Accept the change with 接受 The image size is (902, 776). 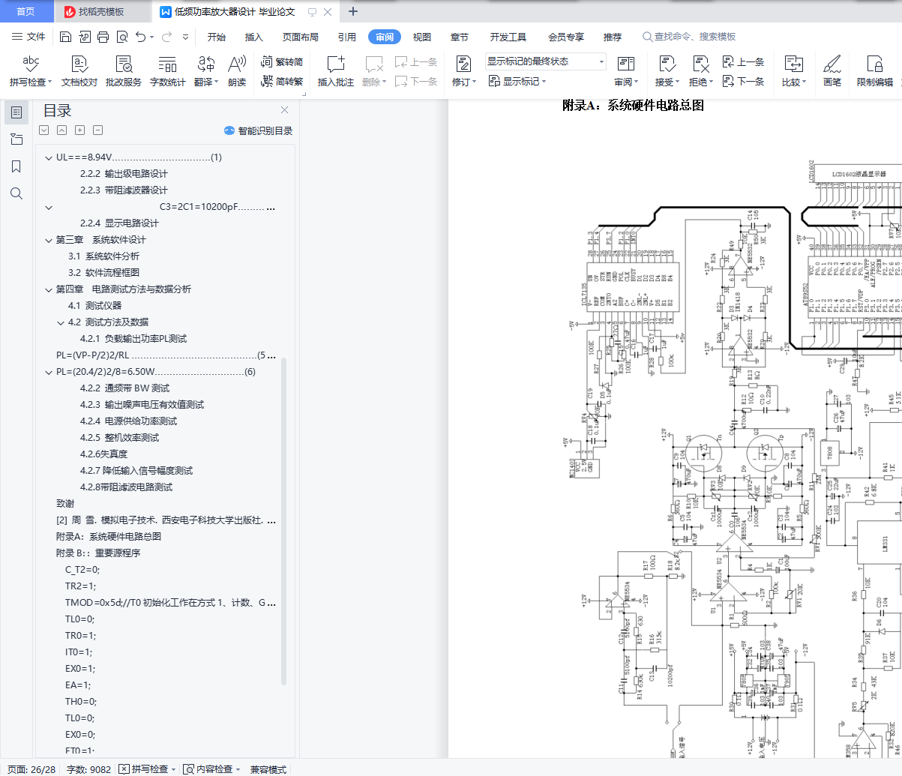click(x=667, y=71)
